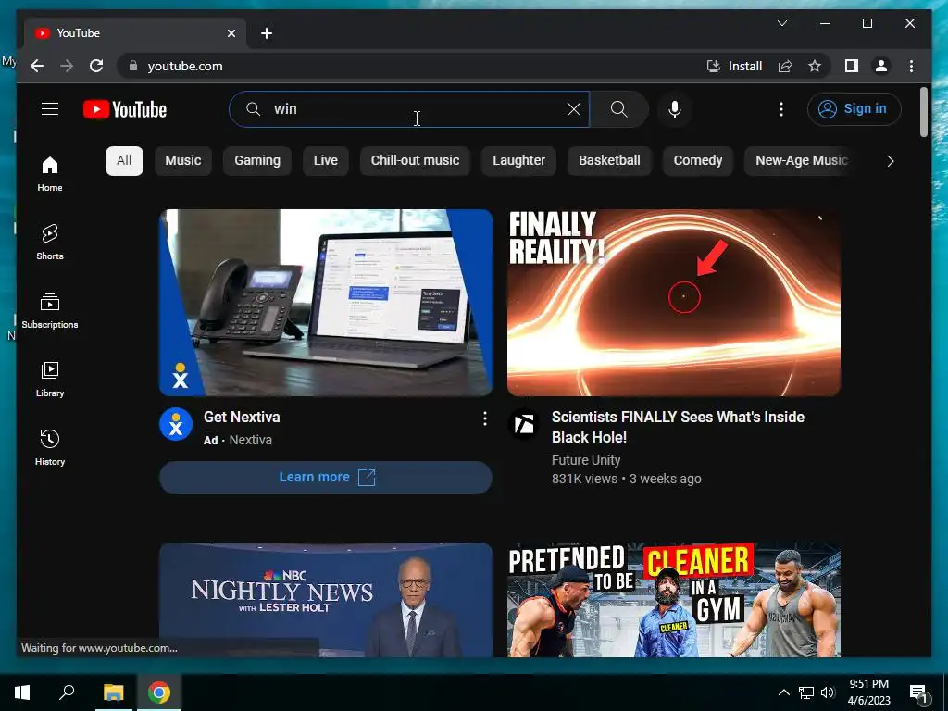Bookmark this tab with the star
This screenshot has width=948, height=711.
tap(815, 66)
